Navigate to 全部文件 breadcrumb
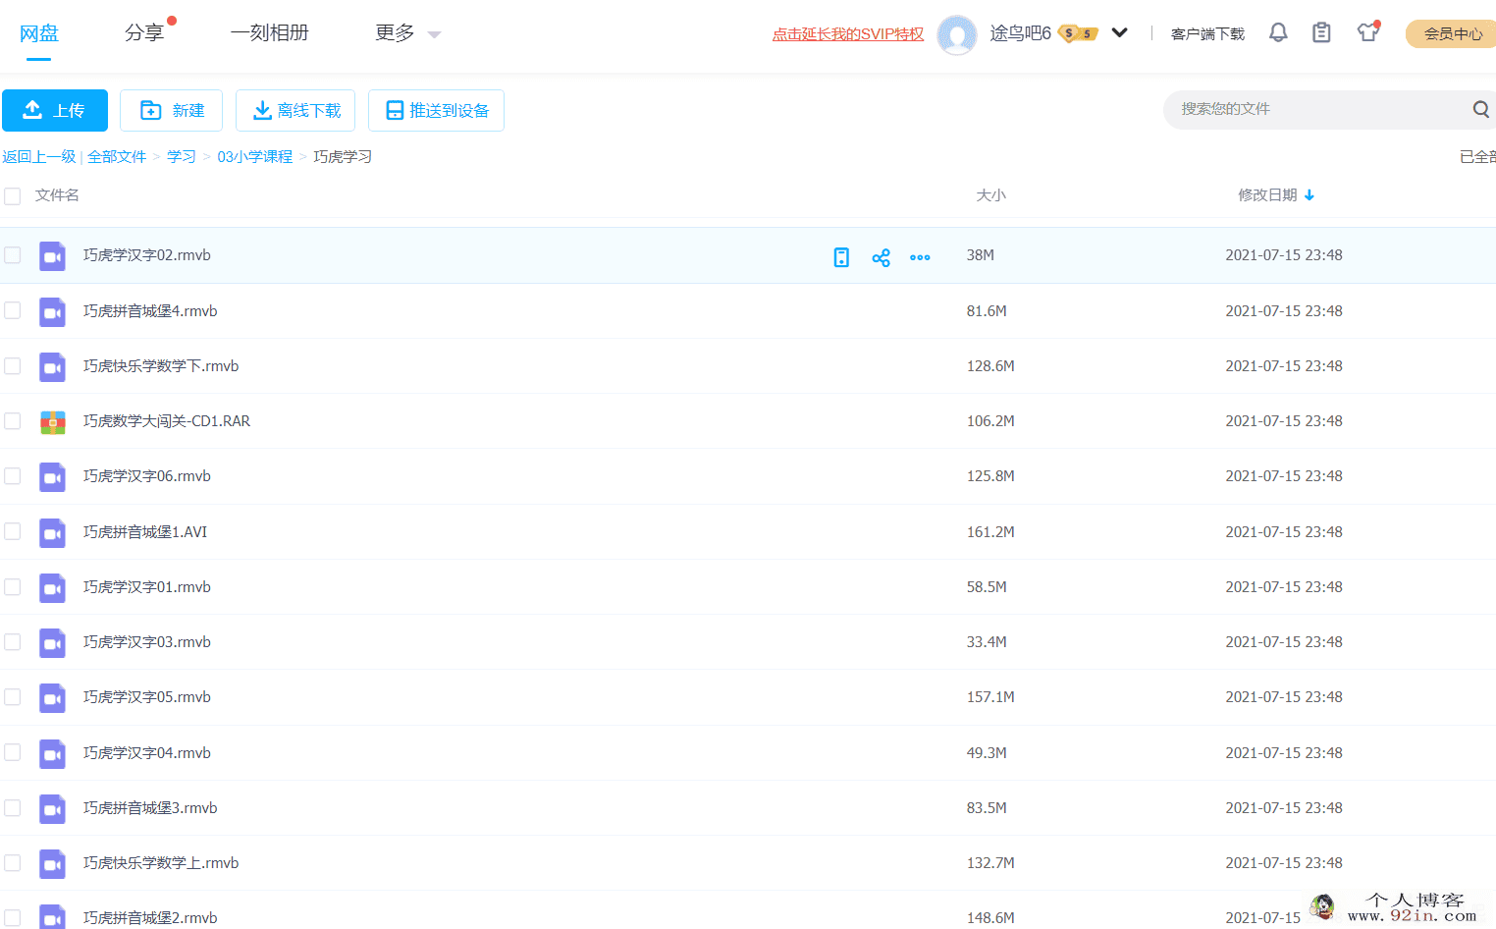This screenshot has height=929, width=1496. [x=117, y=157]
